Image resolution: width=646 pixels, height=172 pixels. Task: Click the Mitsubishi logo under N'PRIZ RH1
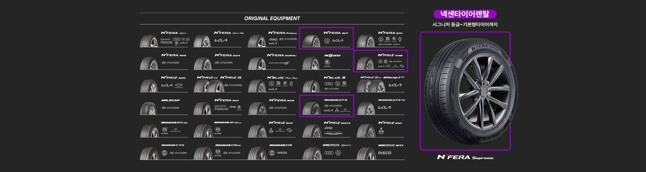(381, 130)
